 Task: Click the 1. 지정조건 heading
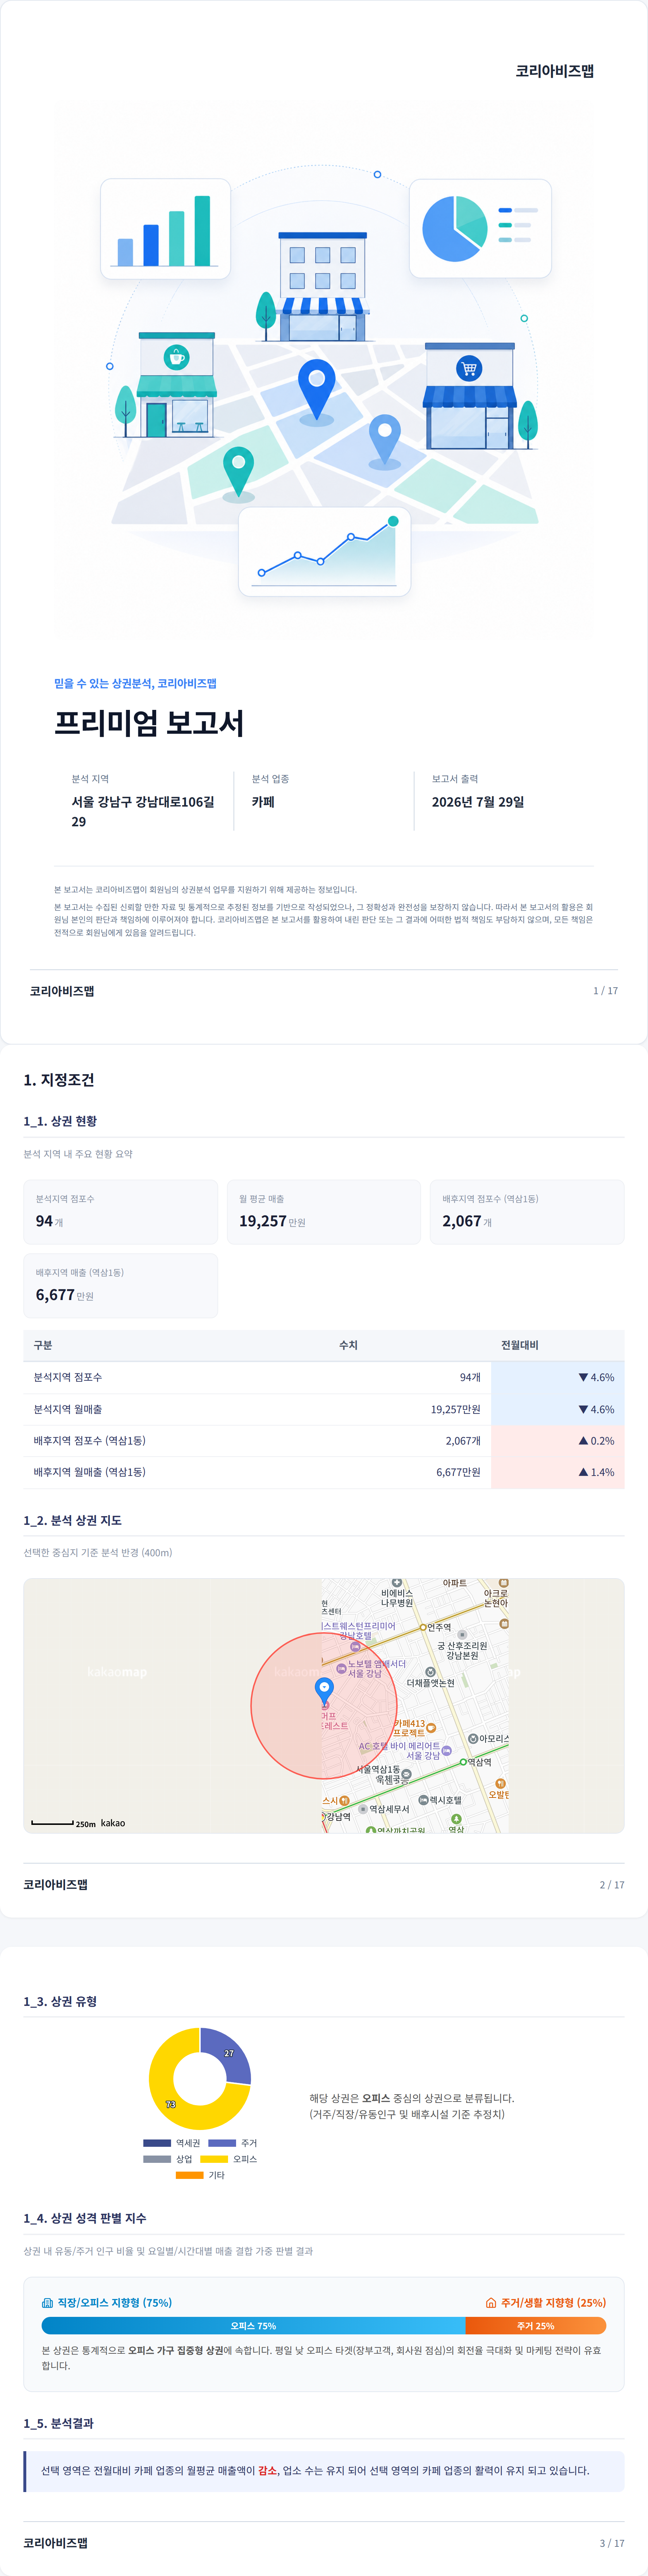59,1080
